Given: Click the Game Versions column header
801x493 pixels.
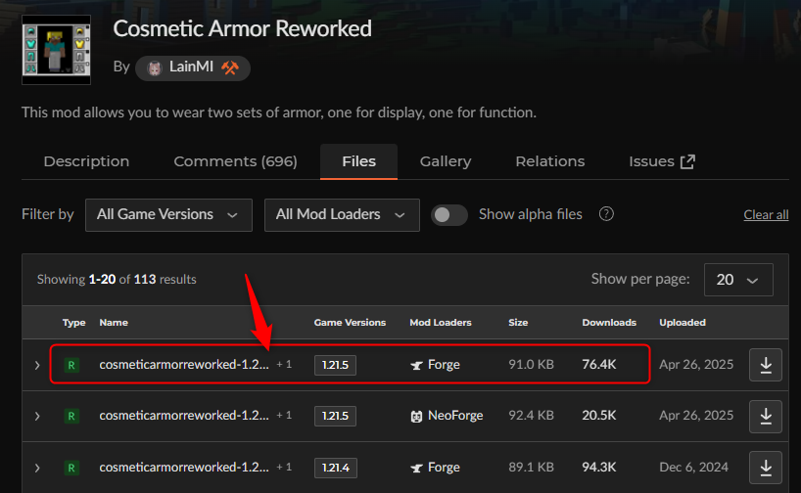Looking at the screenshot, I should [350, 323].
